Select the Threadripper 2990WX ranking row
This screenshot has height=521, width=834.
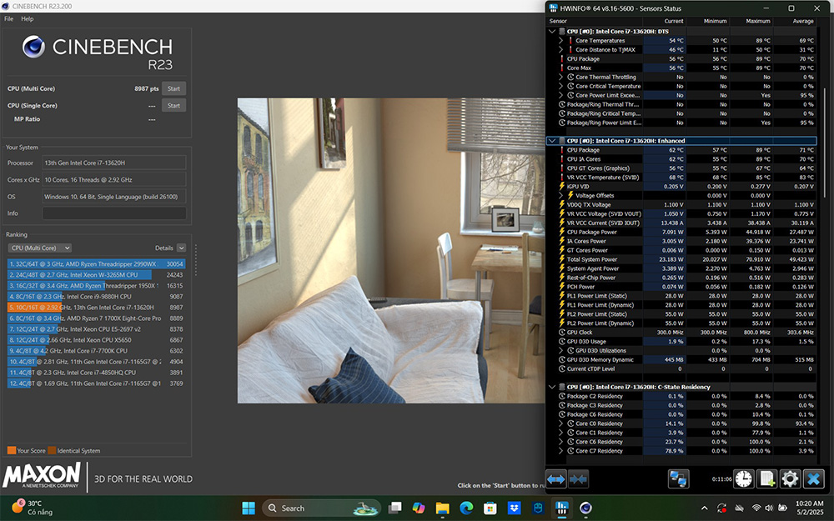96,263
